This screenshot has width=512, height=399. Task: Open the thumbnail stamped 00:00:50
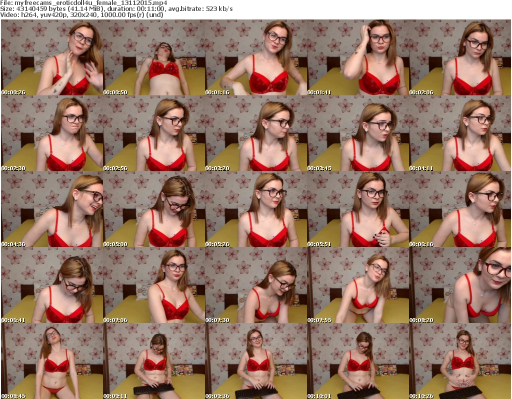(x=154, y=57)
